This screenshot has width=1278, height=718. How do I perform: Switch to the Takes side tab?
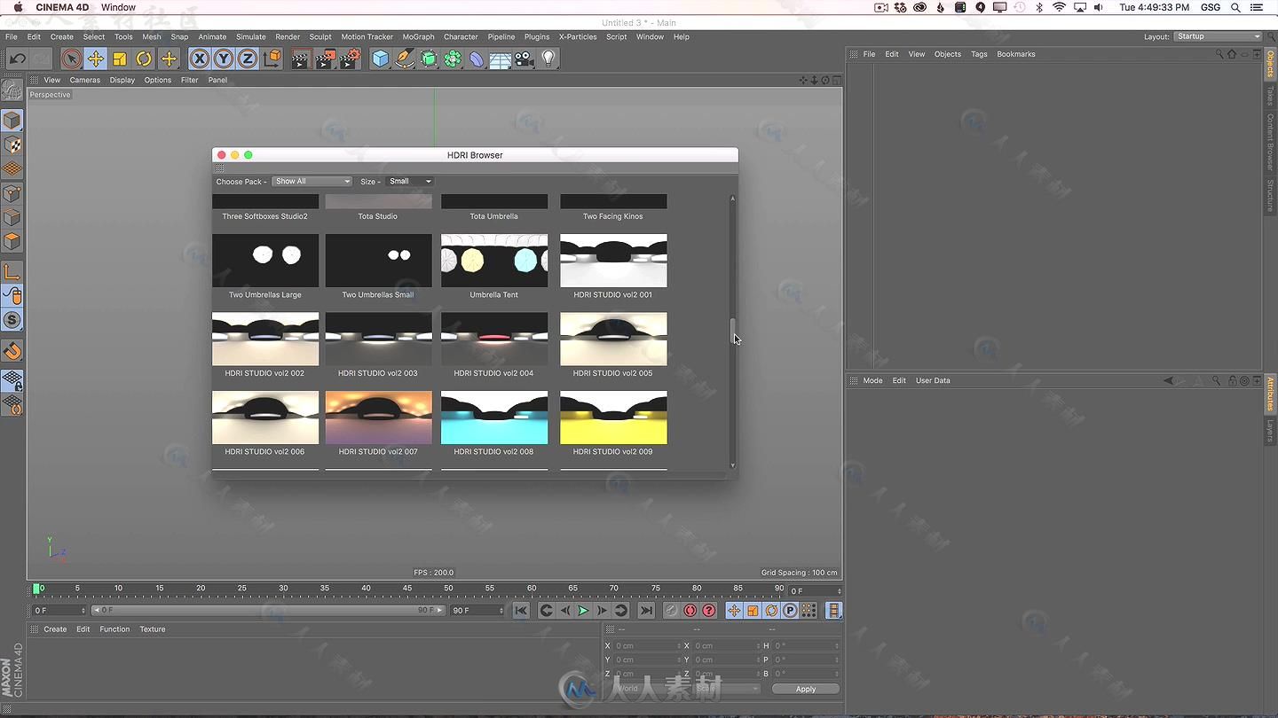[1270, 96]
